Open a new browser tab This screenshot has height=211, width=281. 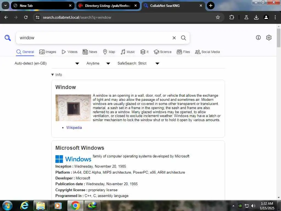211,5
